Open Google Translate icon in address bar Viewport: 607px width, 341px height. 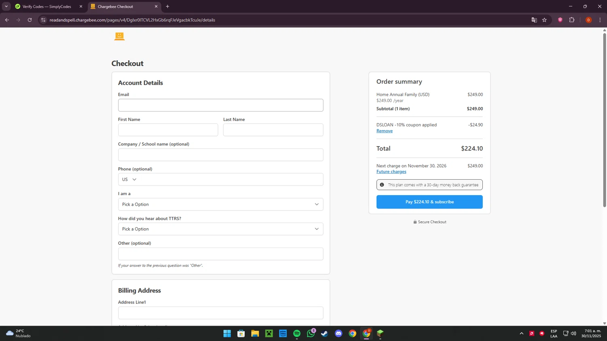coord(534,20)
